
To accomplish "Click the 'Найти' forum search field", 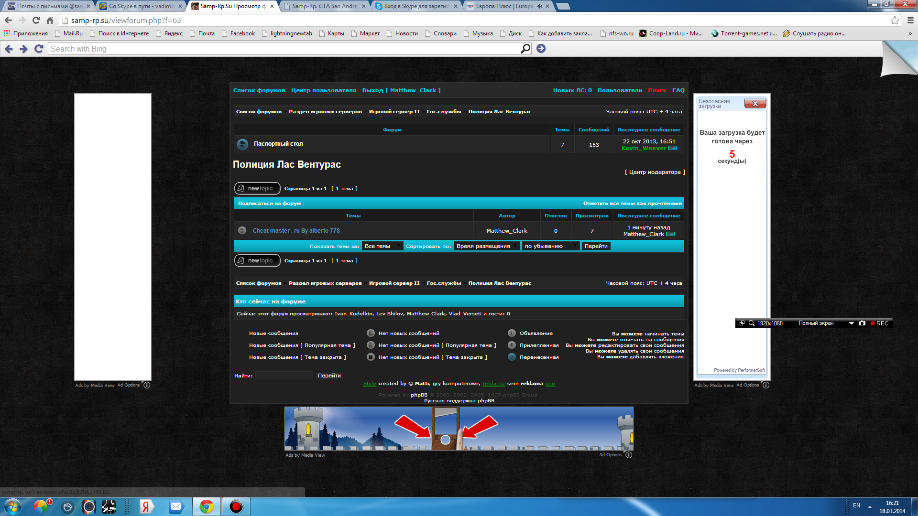I will point(284,376).
